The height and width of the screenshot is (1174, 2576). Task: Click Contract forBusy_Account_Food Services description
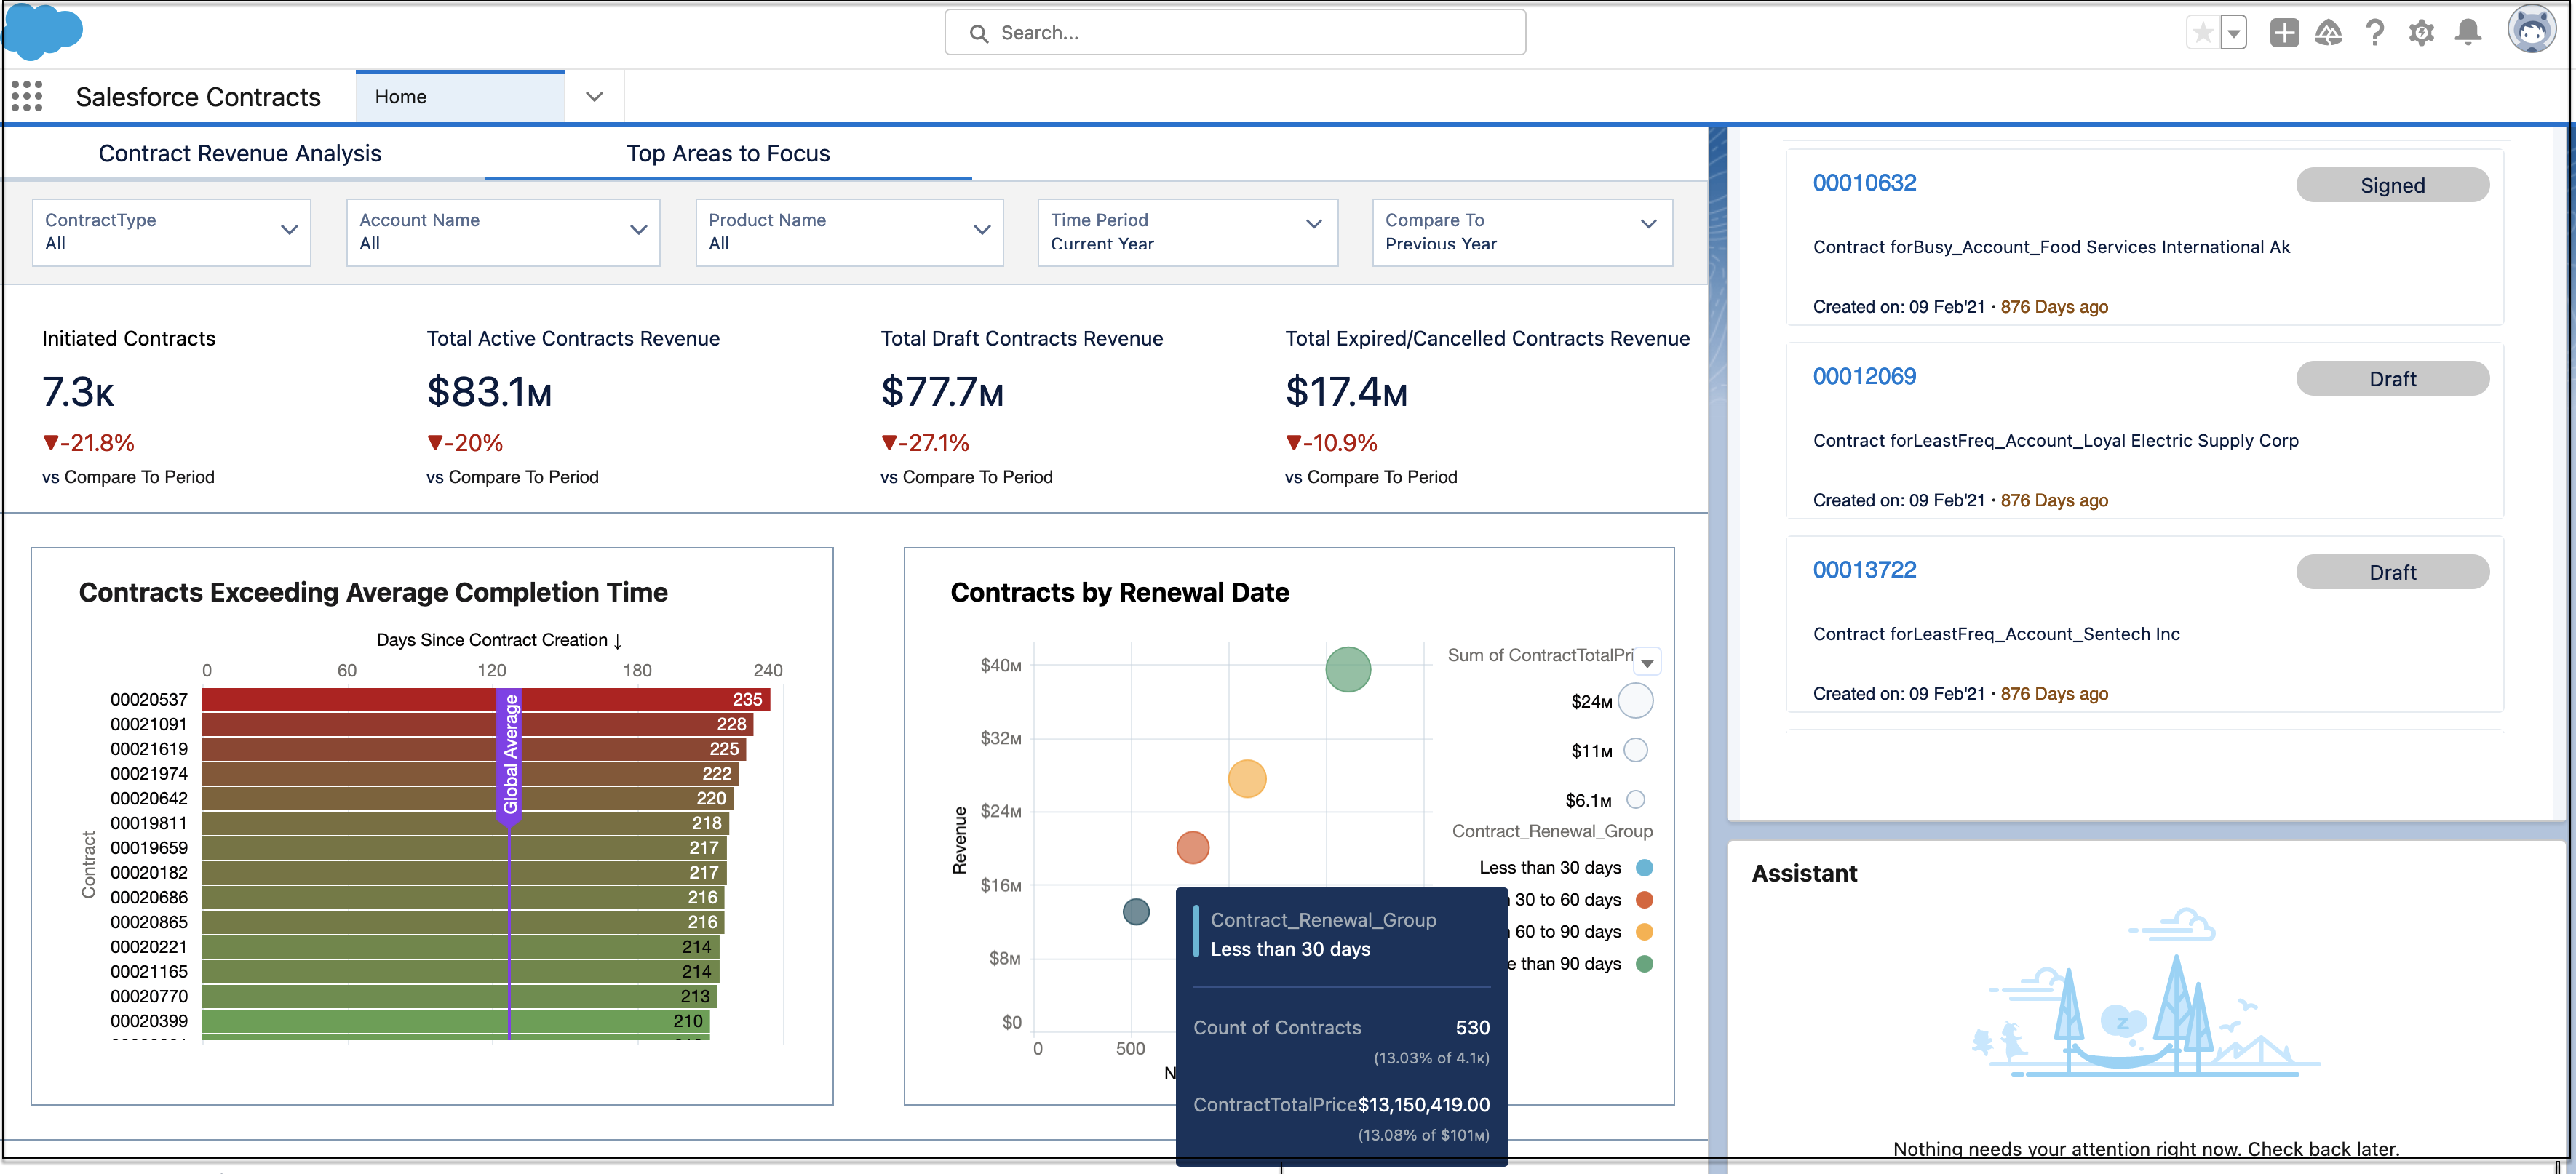2051,247
